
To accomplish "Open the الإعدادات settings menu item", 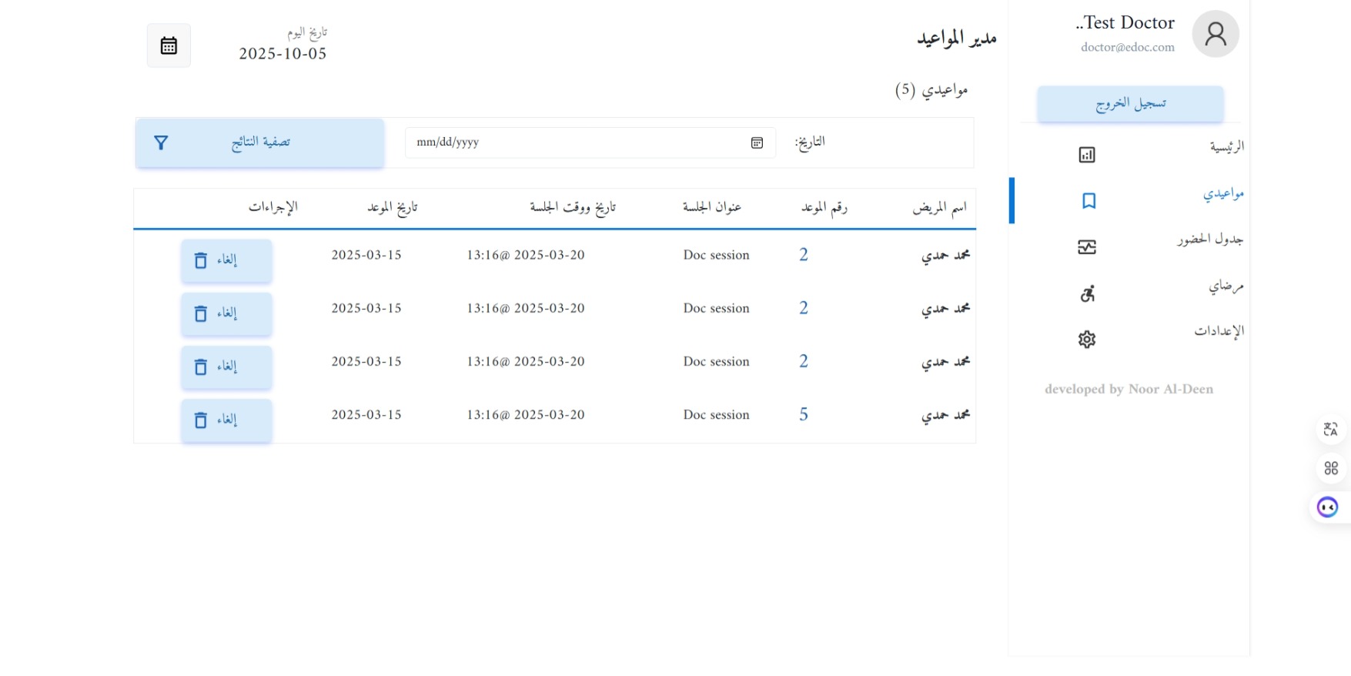I will coord(1218,331).
